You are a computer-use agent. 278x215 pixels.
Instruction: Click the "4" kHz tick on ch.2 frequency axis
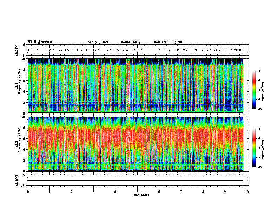[25, 150]
